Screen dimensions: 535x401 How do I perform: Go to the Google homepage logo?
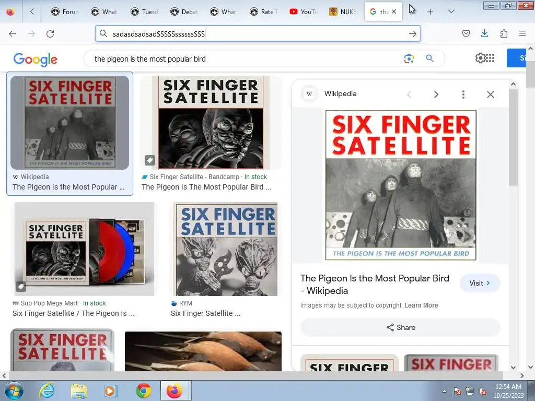(36, 60)
